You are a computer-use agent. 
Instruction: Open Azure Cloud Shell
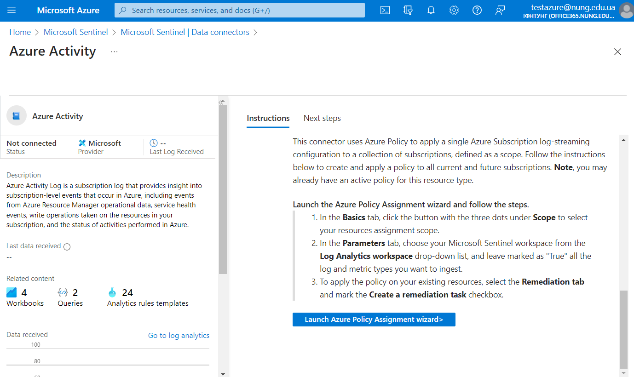pos(385,10)
